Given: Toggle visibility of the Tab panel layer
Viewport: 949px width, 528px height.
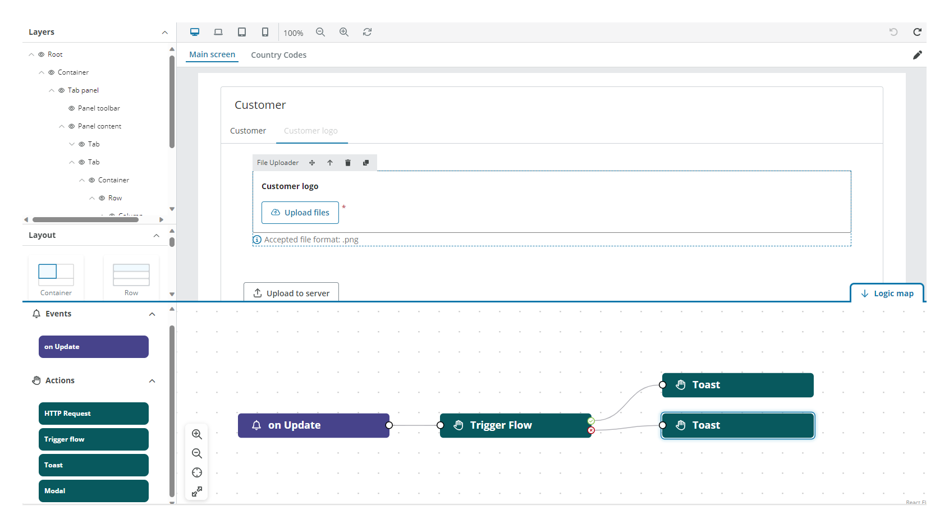Looking at the screenshot, I should tap(61, 90).
